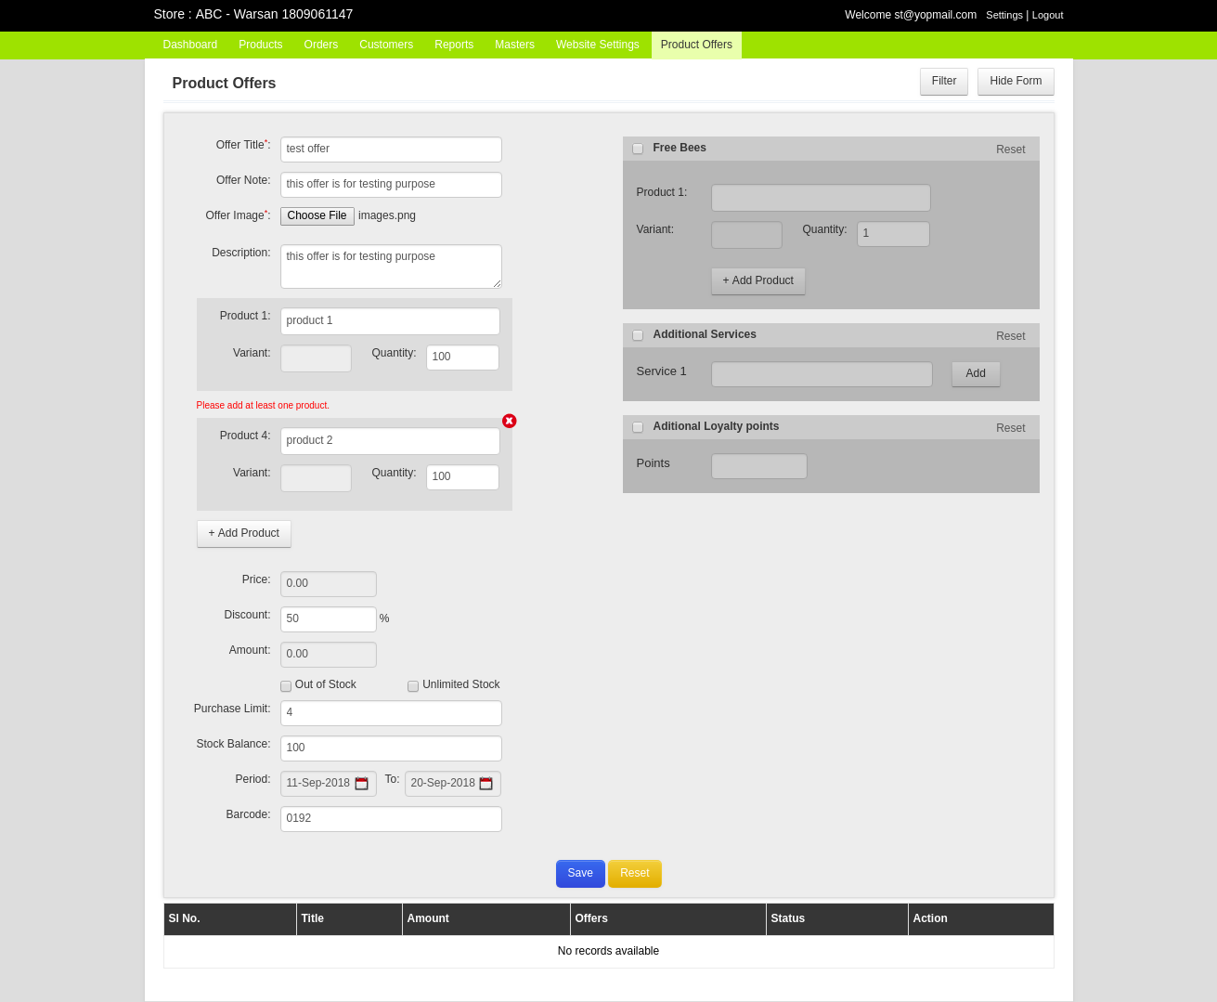Open the Reports menu
The width and height of the screenshot is (1217, 1002).
click(454, 45)
